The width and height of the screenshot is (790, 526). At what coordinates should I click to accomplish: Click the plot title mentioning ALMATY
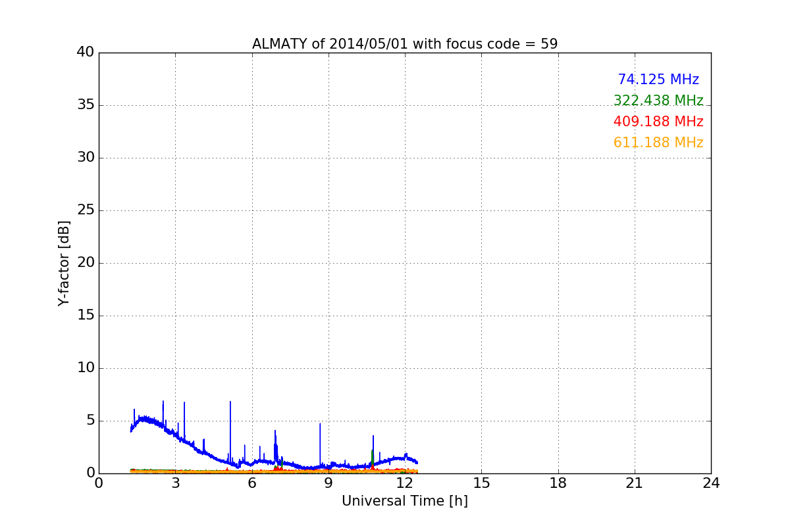(x=405, y=44)
